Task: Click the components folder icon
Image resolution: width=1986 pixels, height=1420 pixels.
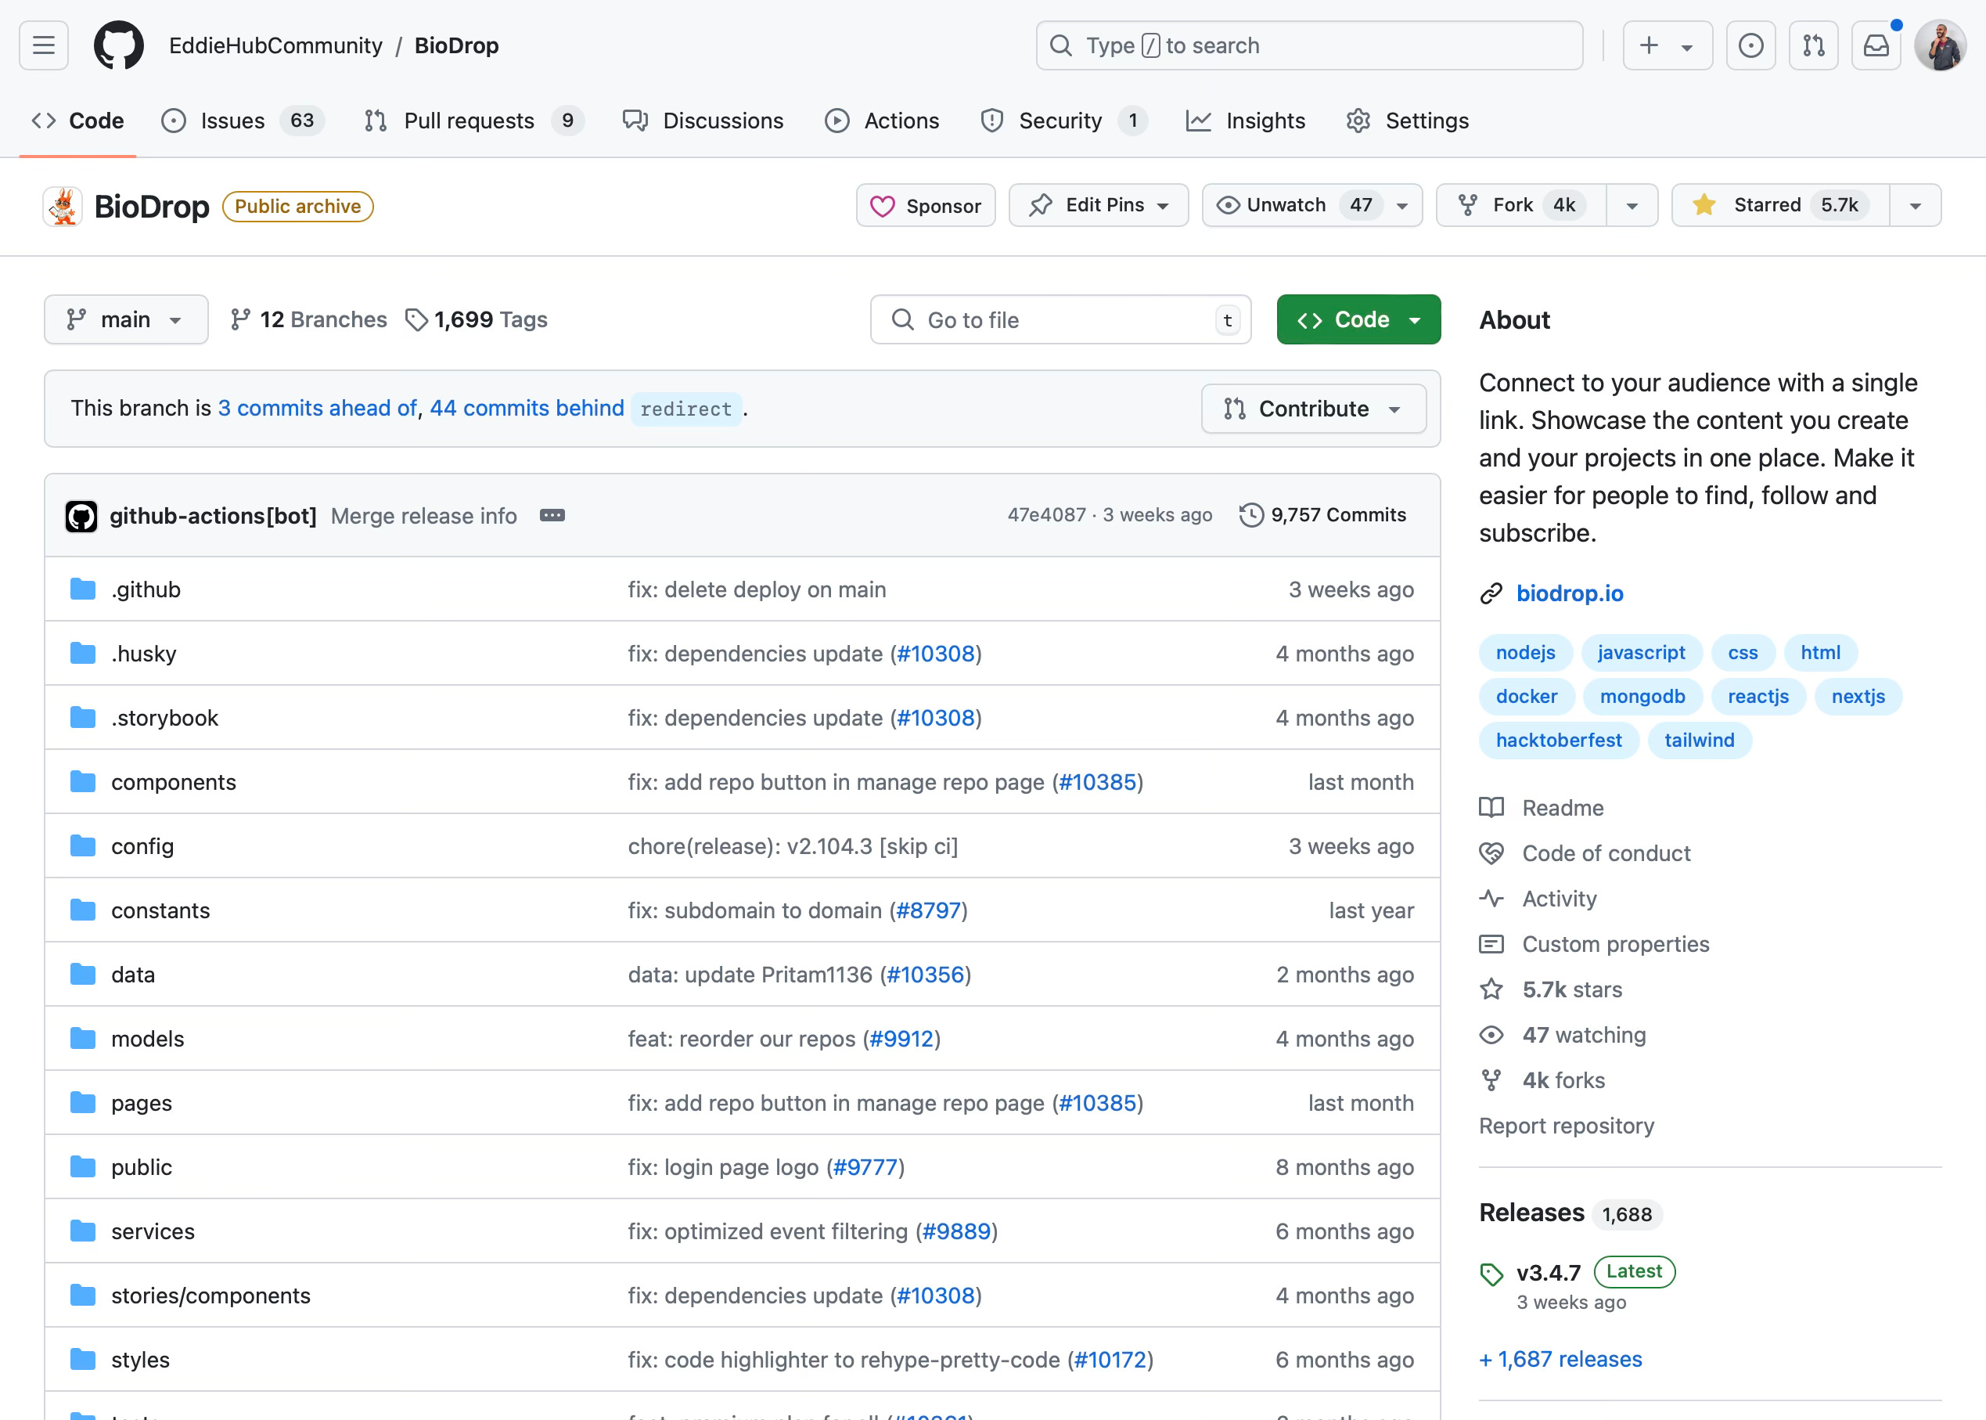Action: pyautogui.click(x=83, y=782)
